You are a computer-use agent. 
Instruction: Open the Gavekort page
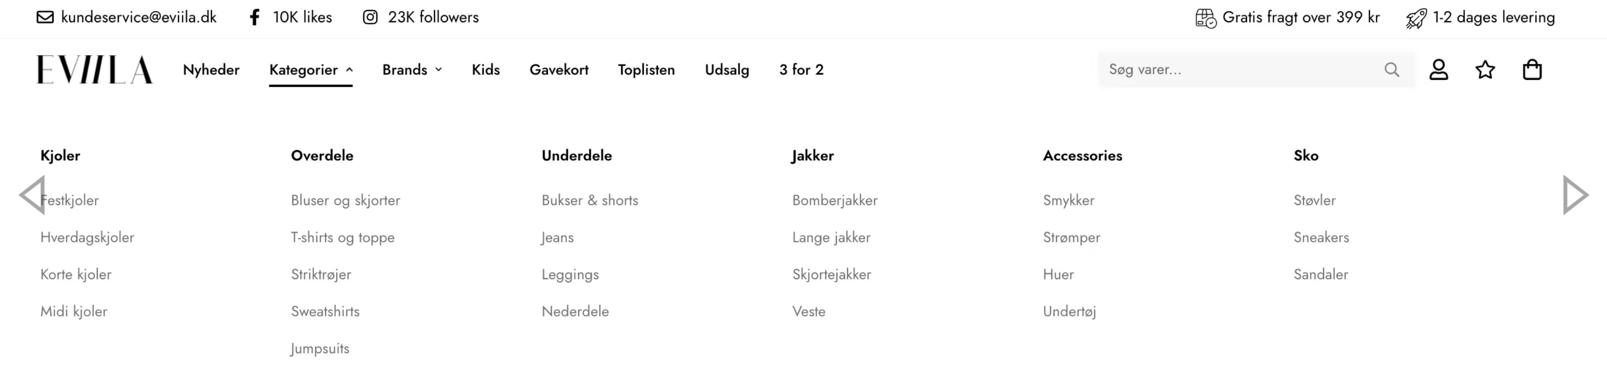(x=559, y=69)
